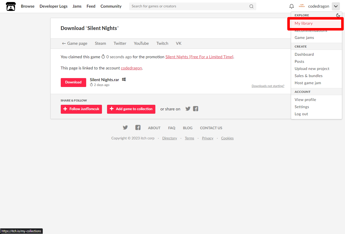
Task: Toggle dark mode moon icon
Action: click(338, 15)
